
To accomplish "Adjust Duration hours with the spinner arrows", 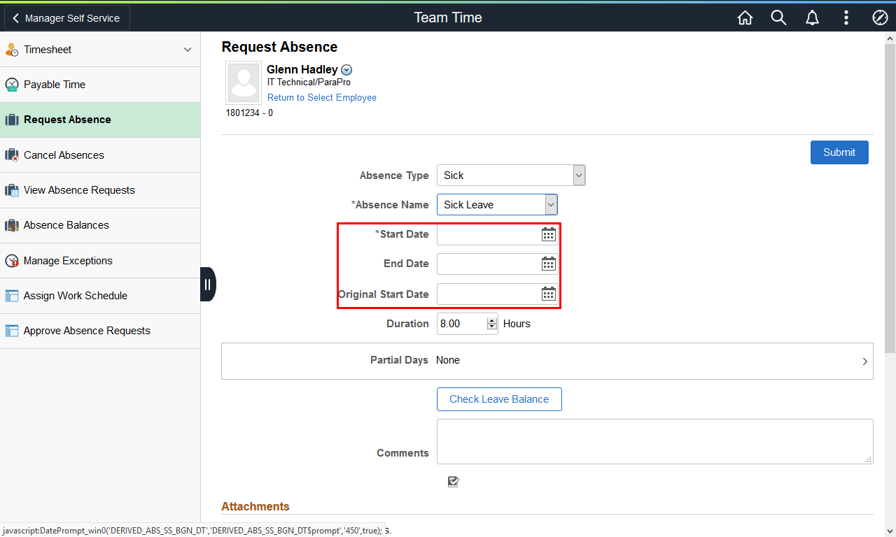I will coord(491,324).
